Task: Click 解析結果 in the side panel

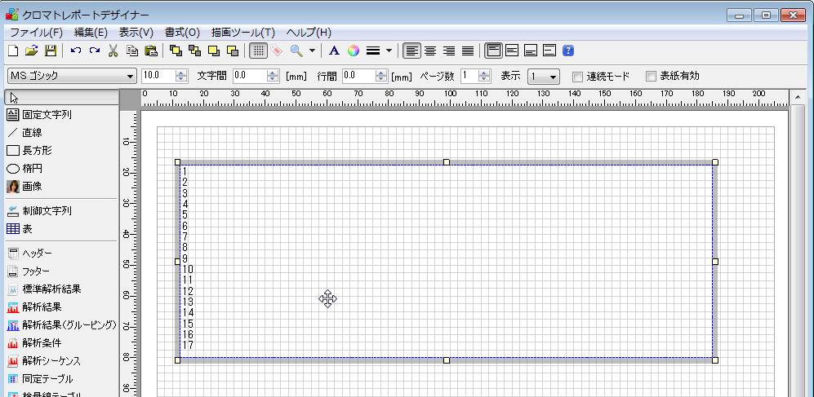Action: 41,307
